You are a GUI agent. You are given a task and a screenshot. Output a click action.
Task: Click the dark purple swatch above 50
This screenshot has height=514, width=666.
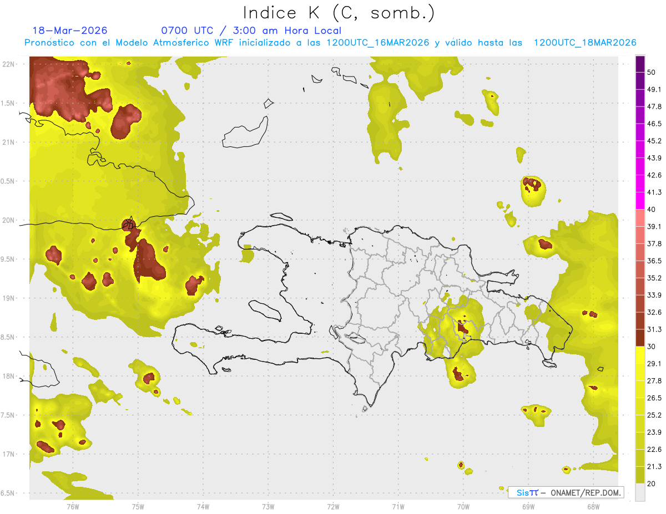640,64
